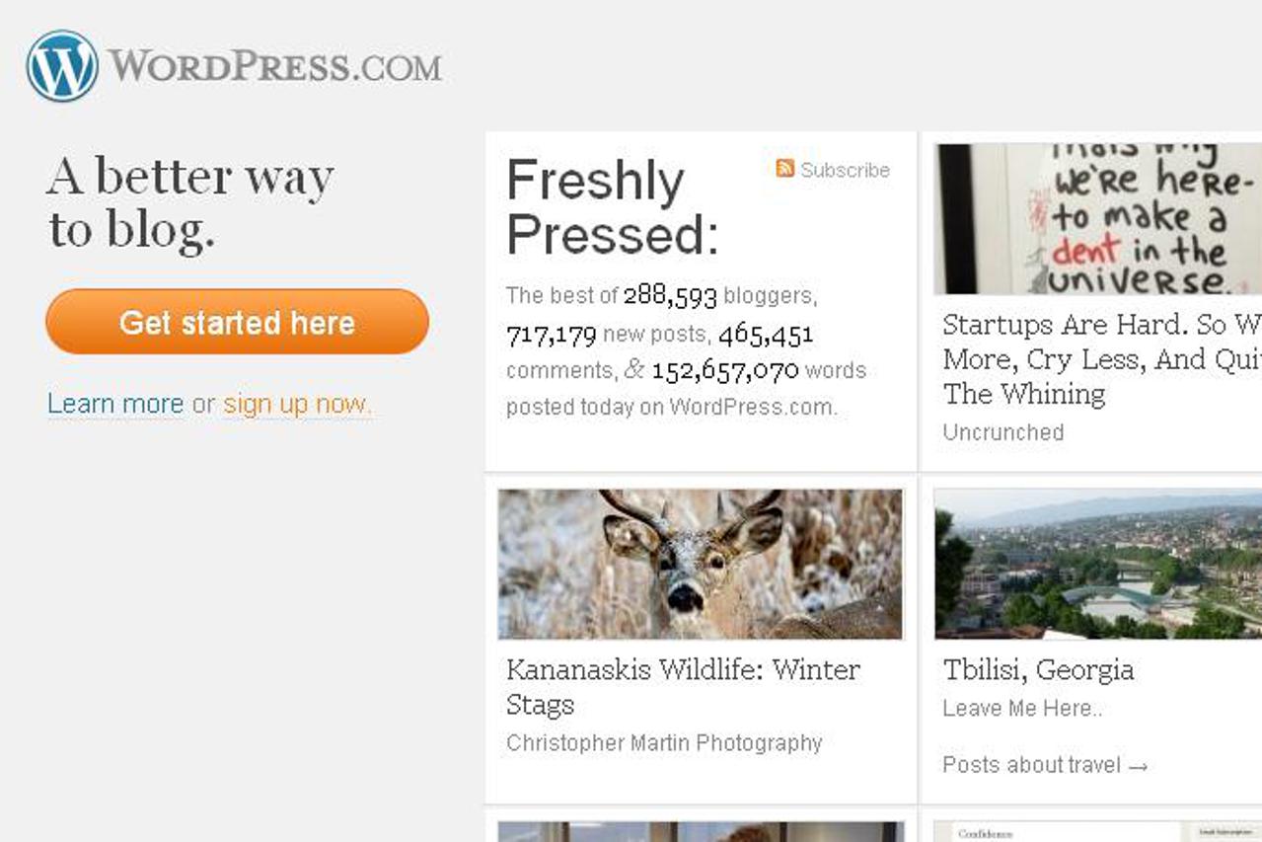Open the Tbilisi, Georgia post title

1038,670
